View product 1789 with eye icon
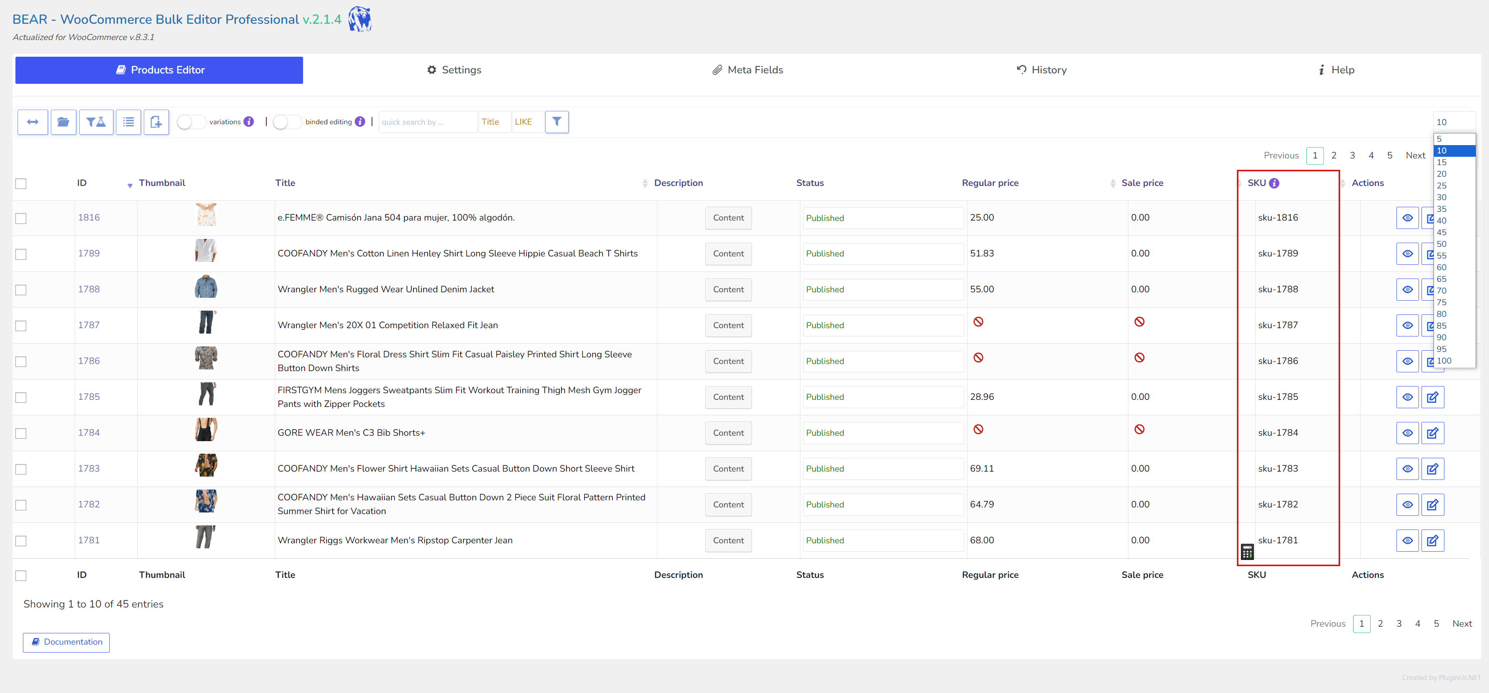Screen dimensions: 1489x693 coord(1407,254)
